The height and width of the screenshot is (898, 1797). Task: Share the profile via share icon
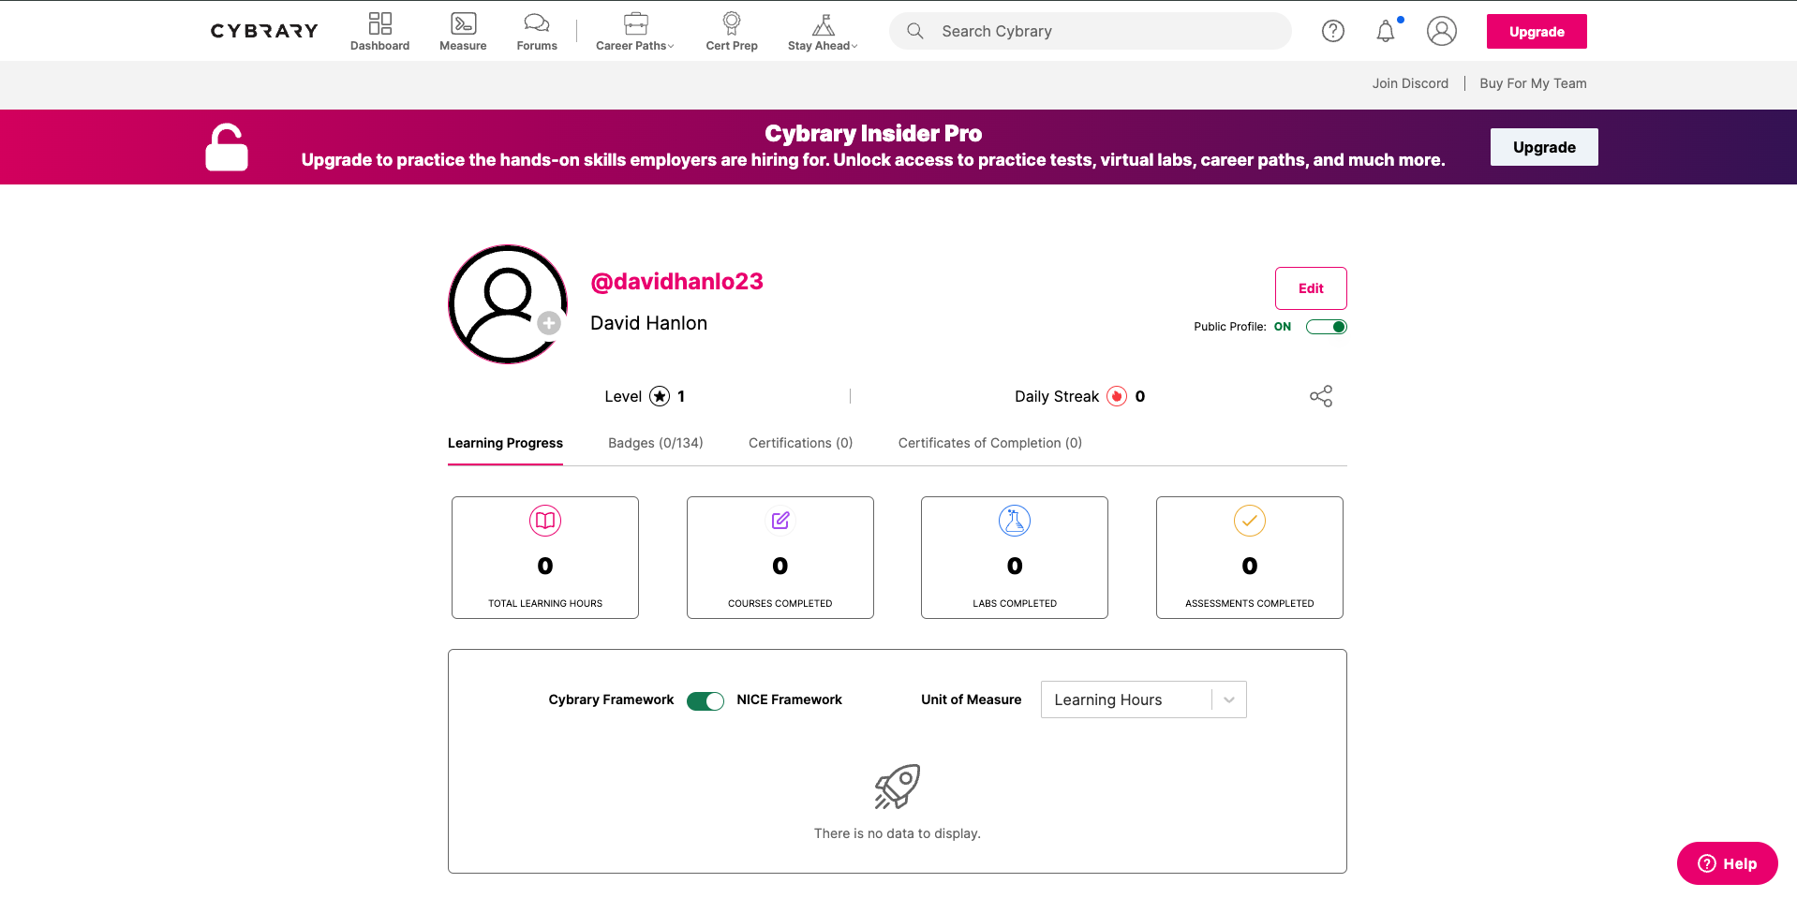point(1321,396)
